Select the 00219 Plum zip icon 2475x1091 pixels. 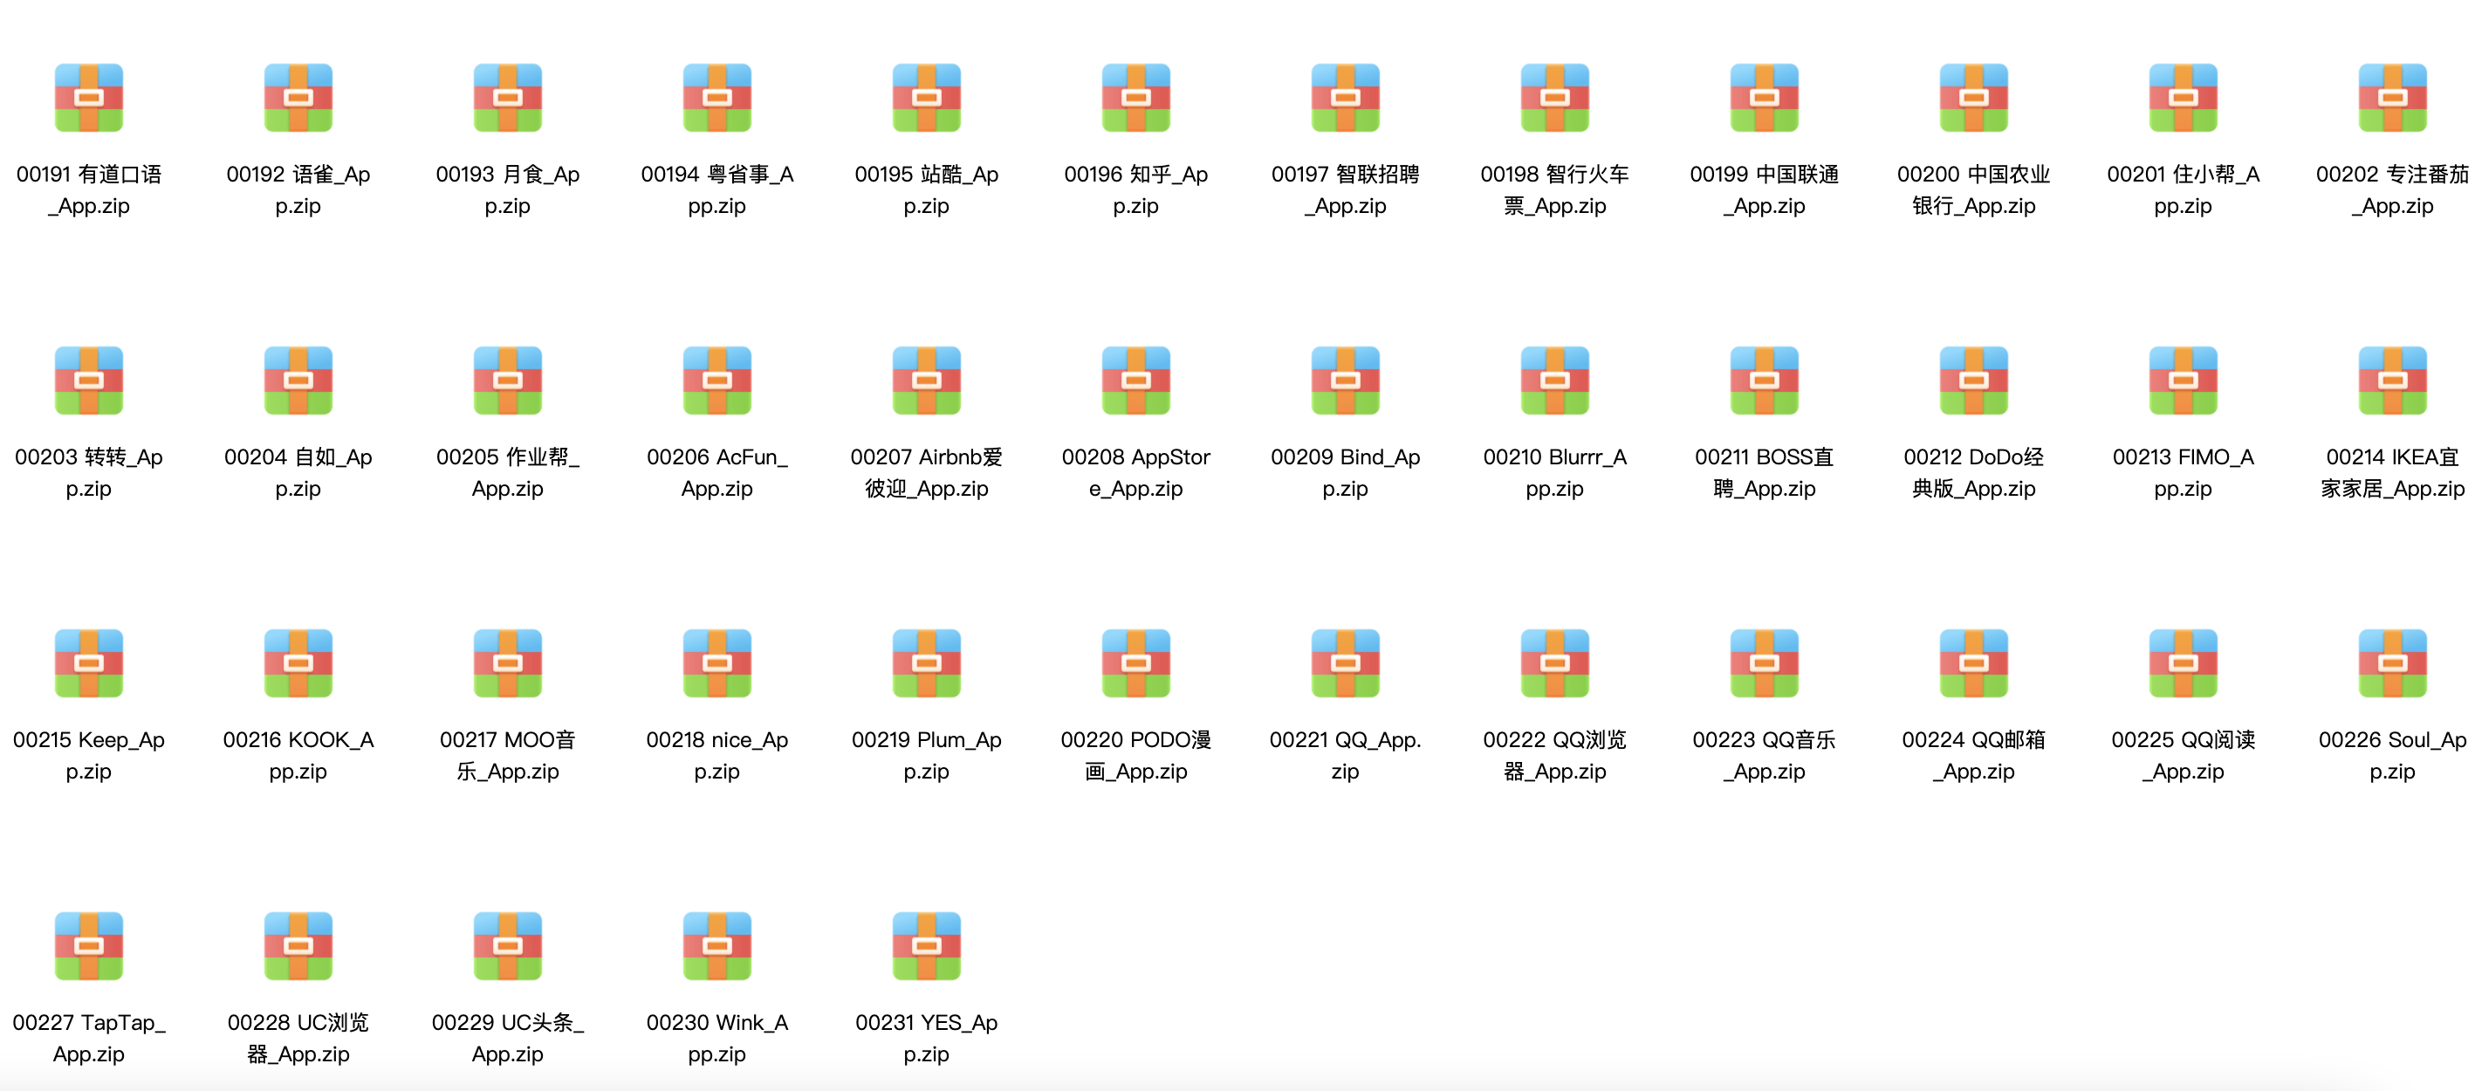[926, 663]
